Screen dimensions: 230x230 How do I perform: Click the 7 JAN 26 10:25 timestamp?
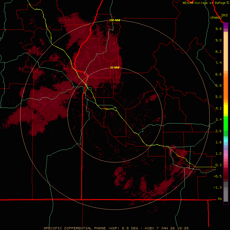(172, 228)
